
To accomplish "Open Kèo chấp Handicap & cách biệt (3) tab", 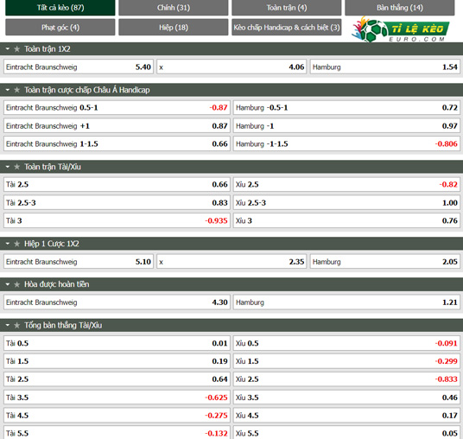I will [x=287, y=27].
